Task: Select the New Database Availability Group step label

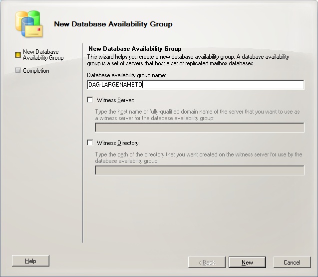Action: 43,55
